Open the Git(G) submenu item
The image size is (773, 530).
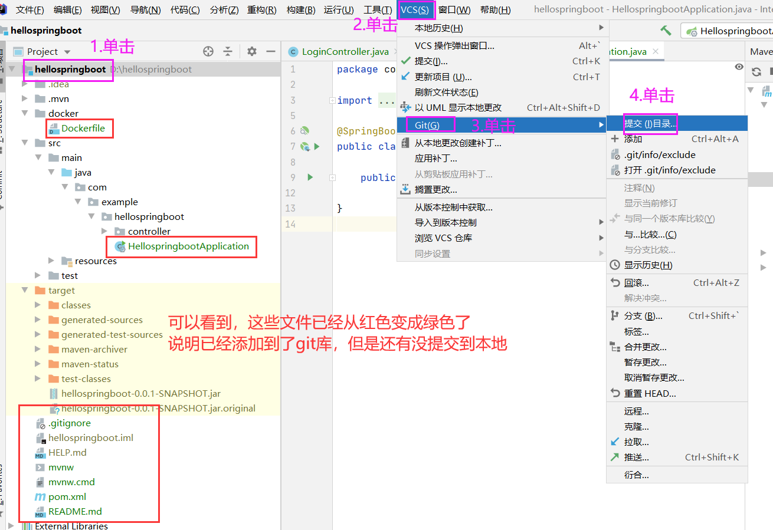[x=502, y=124]
